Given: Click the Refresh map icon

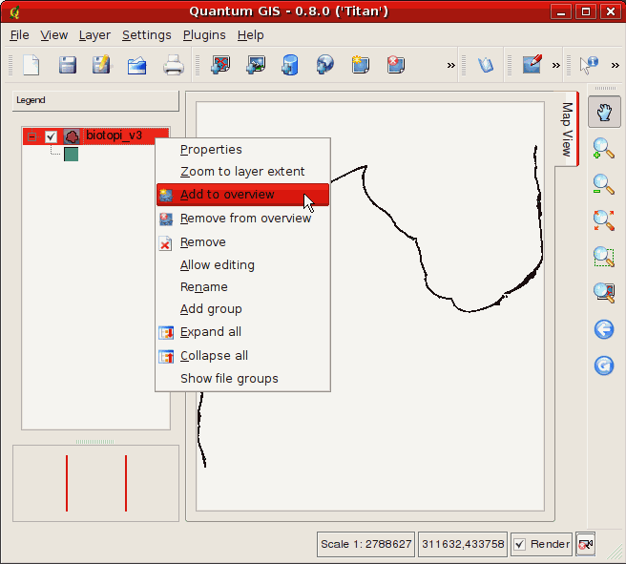Looking at the screenshot, I should (x=604, y=366).
